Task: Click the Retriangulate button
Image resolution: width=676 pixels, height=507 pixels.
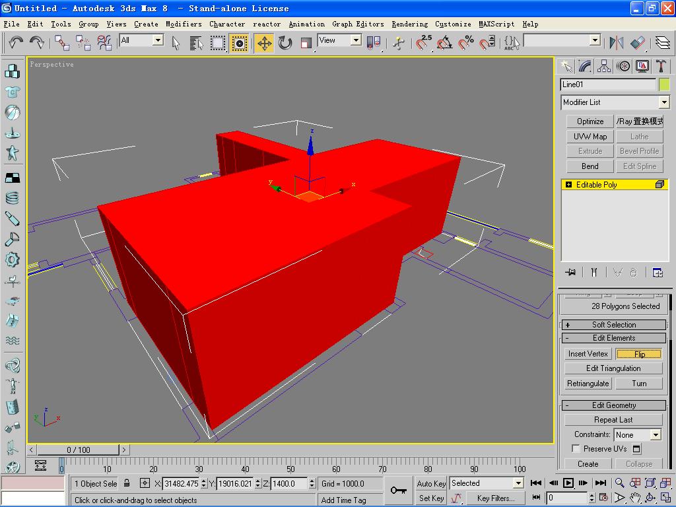Action: pyautogui.click(x=588, y=384)
